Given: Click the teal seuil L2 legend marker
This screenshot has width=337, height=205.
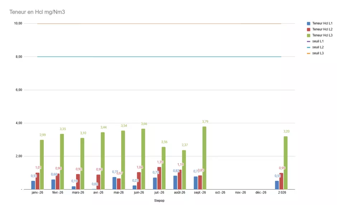Looking at the screenshot, I should pos(308,47).
